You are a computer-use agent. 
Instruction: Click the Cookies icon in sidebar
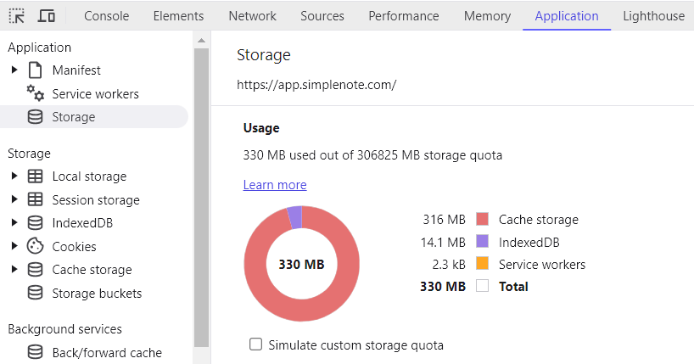[36, 247]
